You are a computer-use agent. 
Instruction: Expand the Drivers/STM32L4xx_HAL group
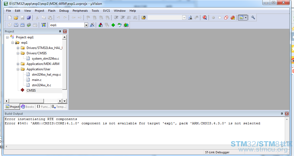click(x=18, y=48)
